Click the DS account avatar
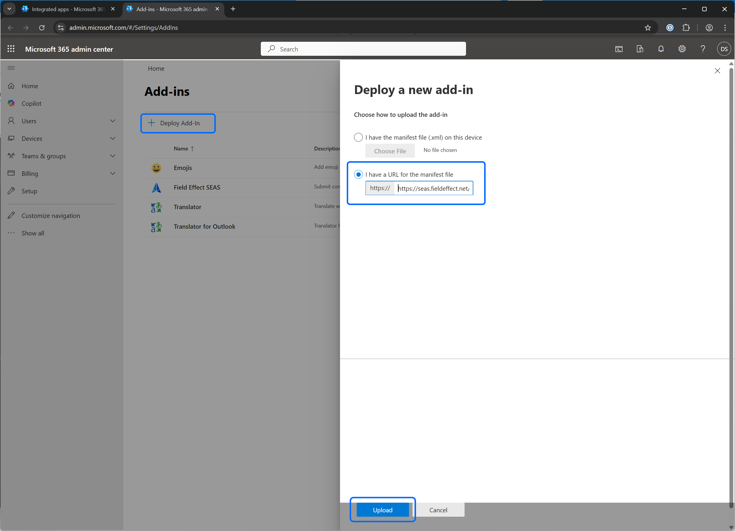735x531 pixels. tap(724, 49)
